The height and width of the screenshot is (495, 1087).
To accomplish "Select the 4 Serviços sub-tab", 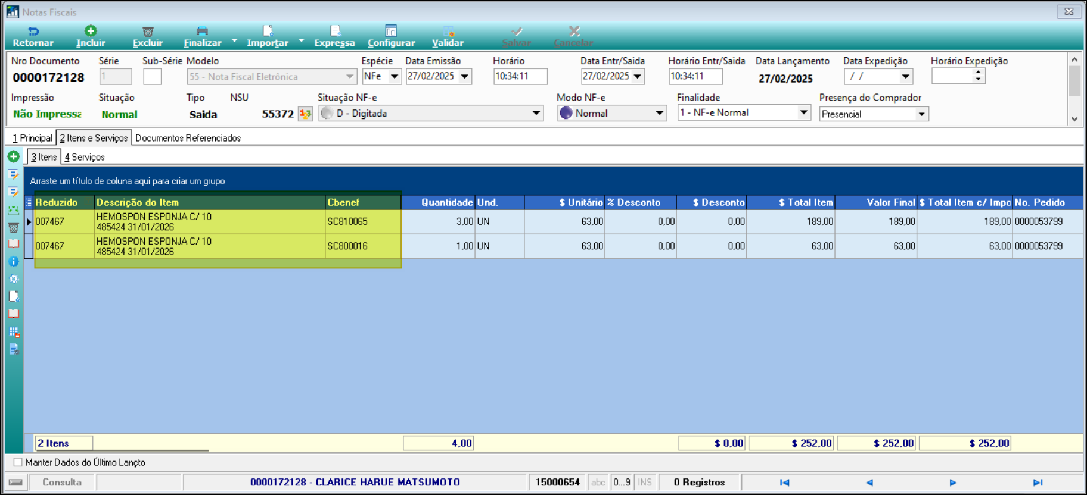I will click(85, 157).
